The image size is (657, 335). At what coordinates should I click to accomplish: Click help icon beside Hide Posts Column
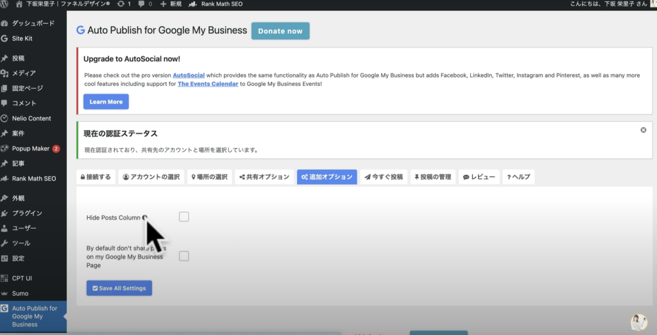pyautogui.click(x=145, y=218)
